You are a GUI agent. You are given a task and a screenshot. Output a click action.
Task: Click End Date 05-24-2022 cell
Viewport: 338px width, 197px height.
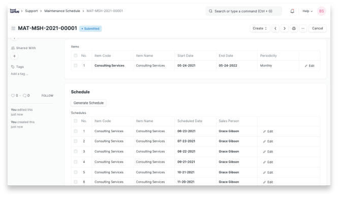tap(228, 65)
